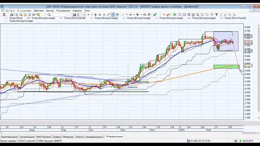
Task: Open the Брокер menu
Action: tap(50, 11)
